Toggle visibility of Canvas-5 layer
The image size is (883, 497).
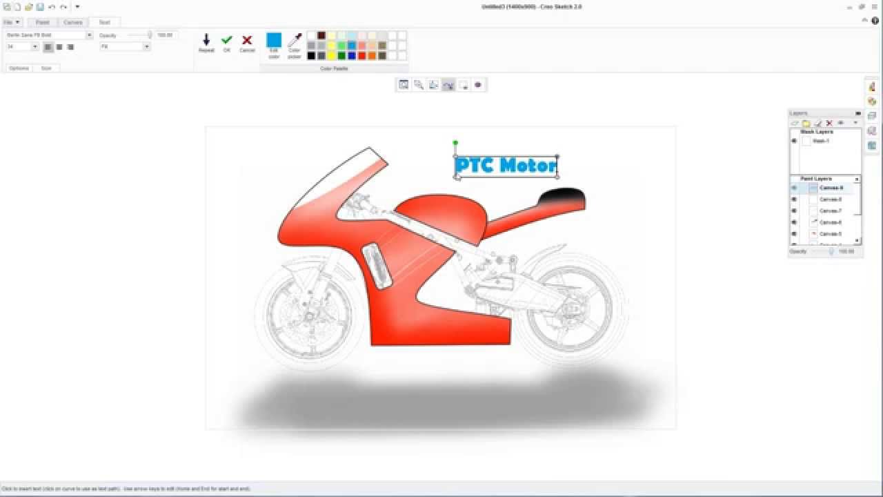click(x=794, y=234)
